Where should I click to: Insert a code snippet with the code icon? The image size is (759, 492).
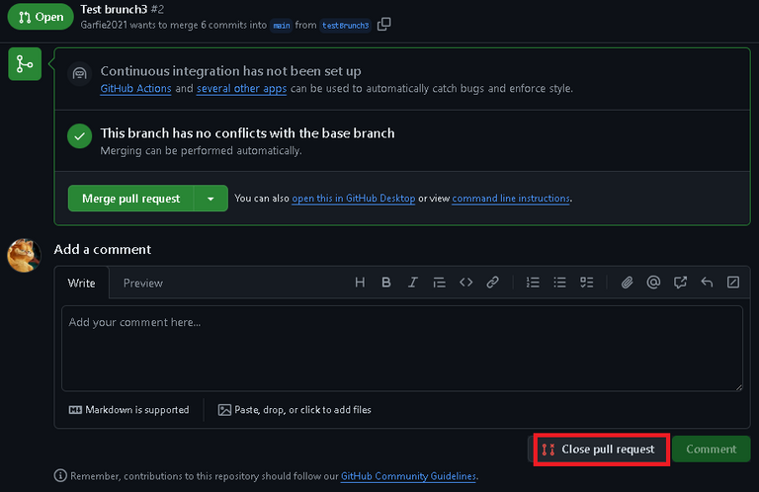pyautogui.click(x=465, y=283)
